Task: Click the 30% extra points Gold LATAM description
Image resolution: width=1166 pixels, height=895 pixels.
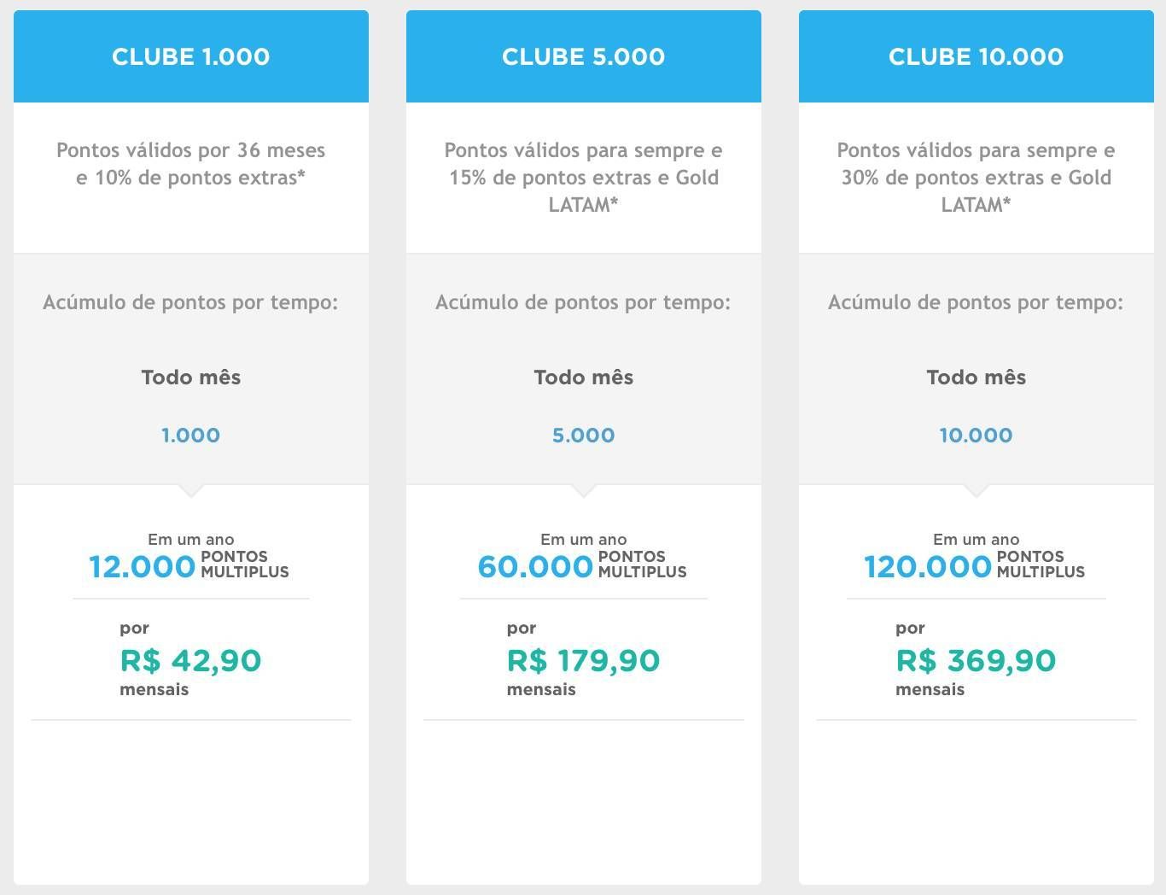Action: coord(977,178)
